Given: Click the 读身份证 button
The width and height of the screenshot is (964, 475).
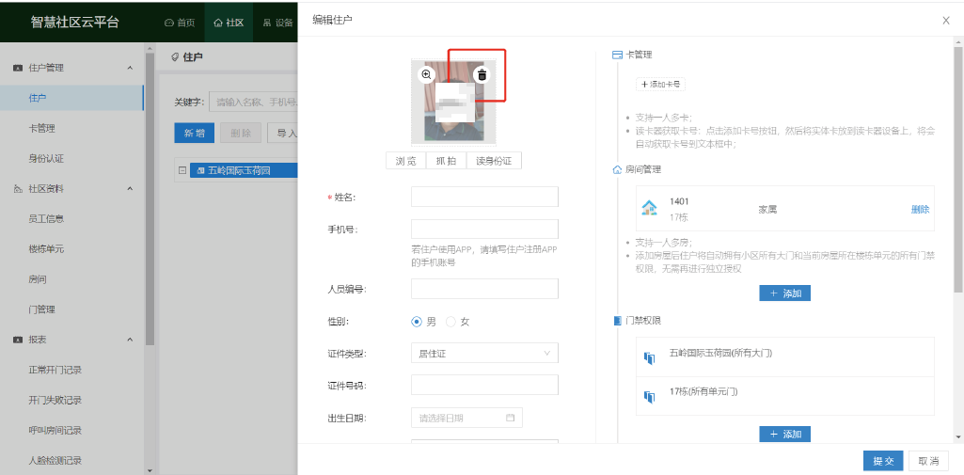Looking at the screenshot, I should click(x=494, y=161).
